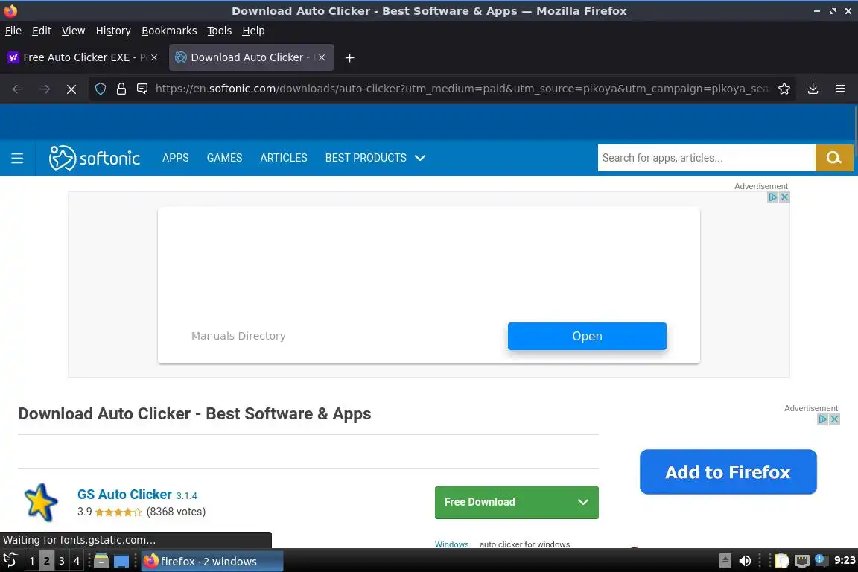Click the Add to Firefox button
Screen dimensions: 858x572
click(x=728, y=472)
